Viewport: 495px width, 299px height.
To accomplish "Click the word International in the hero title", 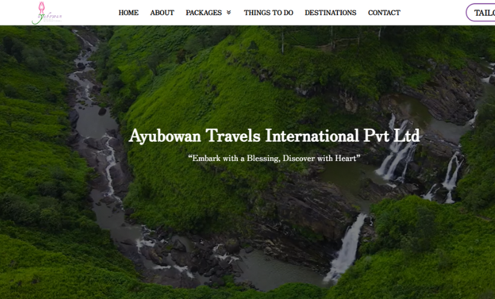I will (312, 136).
